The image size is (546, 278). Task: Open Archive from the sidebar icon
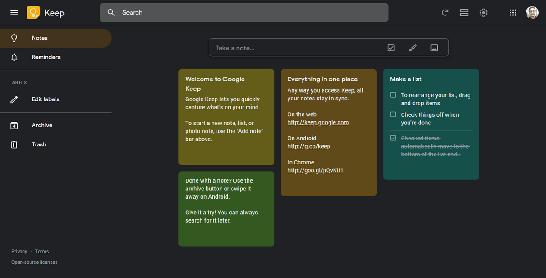click(x=14, y=125)
